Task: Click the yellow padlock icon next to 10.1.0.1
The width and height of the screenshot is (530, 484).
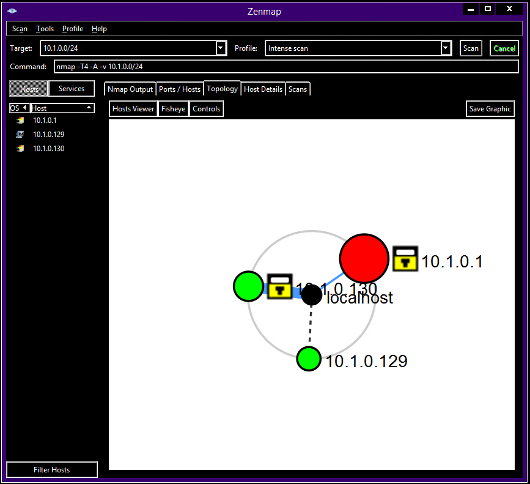Action: 405,259
